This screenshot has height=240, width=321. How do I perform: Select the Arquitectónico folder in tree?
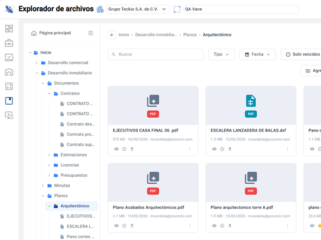tap(71, 206)
